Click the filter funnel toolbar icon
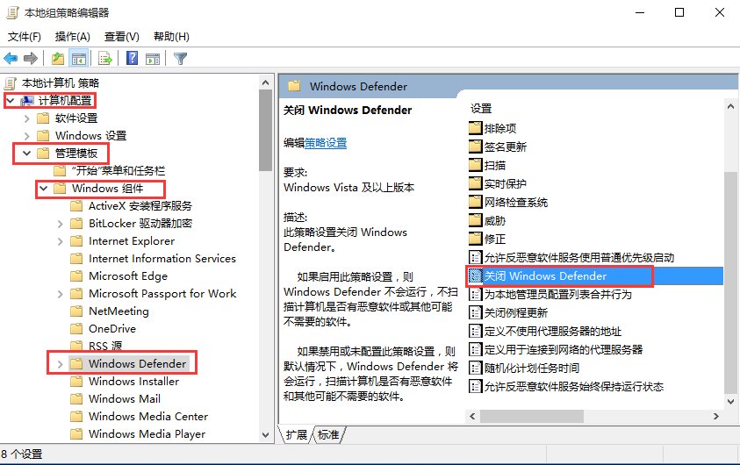 coord(180,59)
